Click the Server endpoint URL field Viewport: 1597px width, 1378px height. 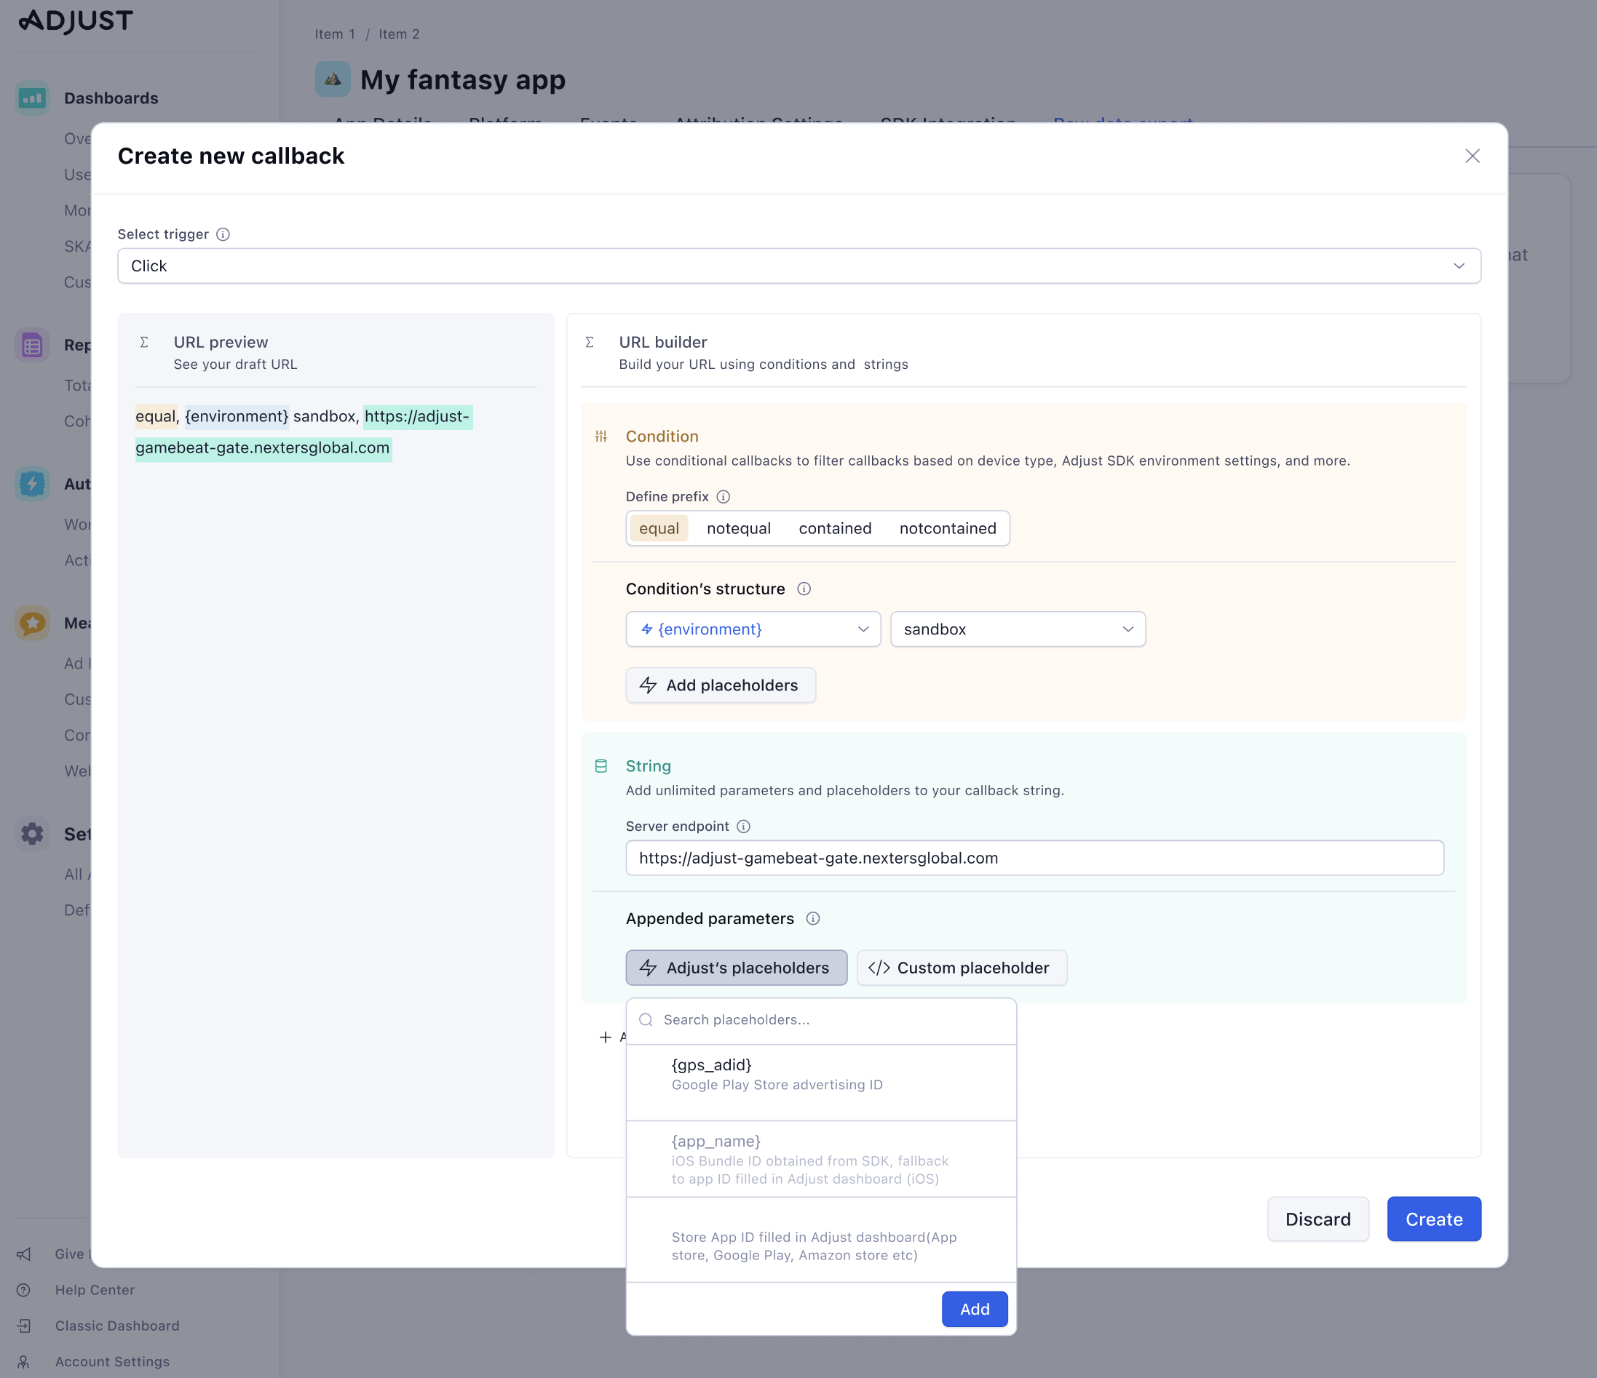(x=1034, y=858)
